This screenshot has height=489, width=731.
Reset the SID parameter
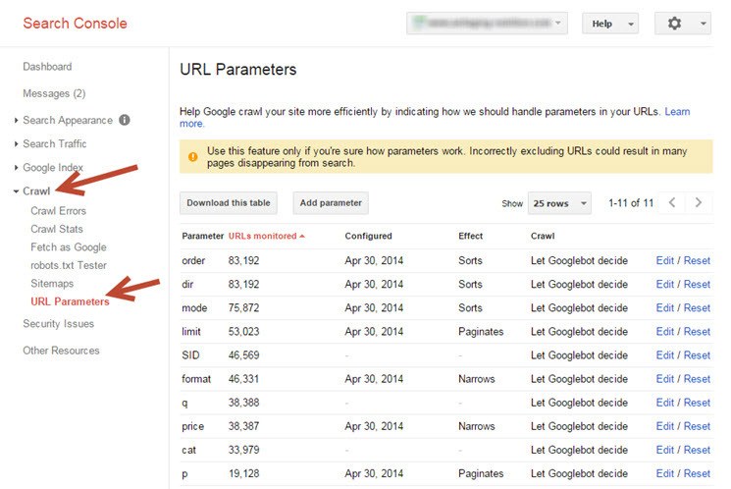697,355
